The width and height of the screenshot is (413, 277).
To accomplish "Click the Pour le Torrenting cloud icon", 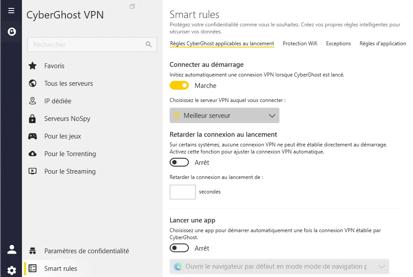I will tap(33, 154).
